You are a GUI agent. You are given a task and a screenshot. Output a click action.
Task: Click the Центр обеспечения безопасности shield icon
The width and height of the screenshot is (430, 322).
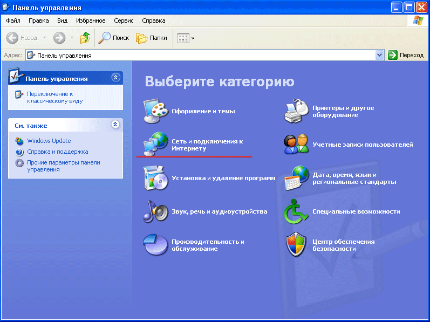tap(297, 245)
